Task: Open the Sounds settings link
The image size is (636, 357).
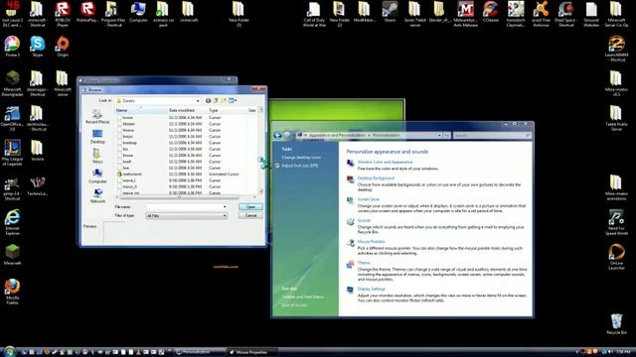Action: point(364,220)
